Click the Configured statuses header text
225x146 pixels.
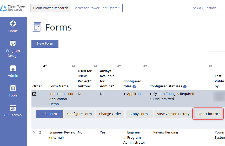(x=166, y=86)
